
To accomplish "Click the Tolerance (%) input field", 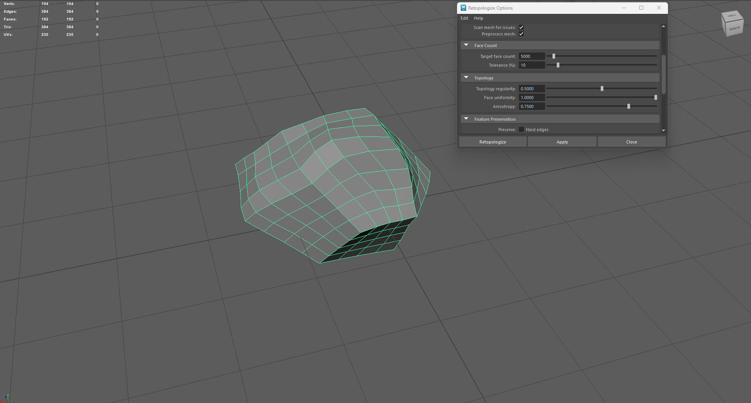I will coord(532,65).
